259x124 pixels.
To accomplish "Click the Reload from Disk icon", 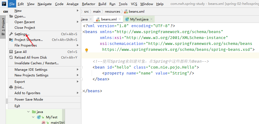I will pyautogui.click(x=11, y=58).
